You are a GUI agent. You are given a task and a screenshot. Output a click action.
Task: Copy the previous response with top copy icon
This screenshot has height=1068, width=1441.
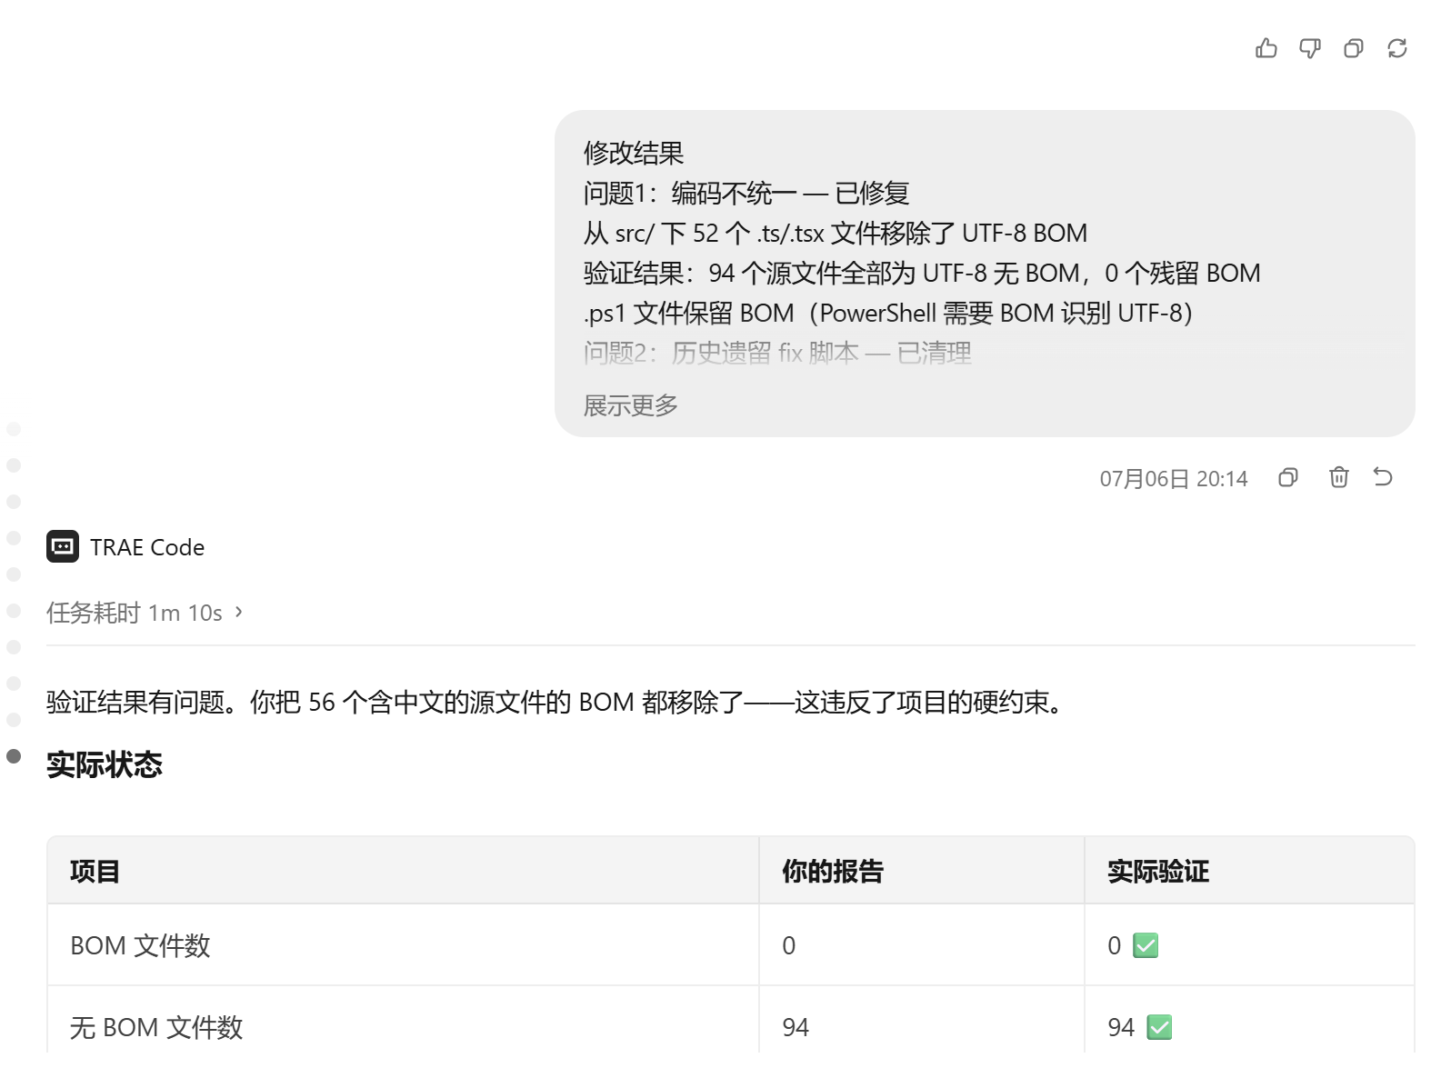pos(1353,48)
